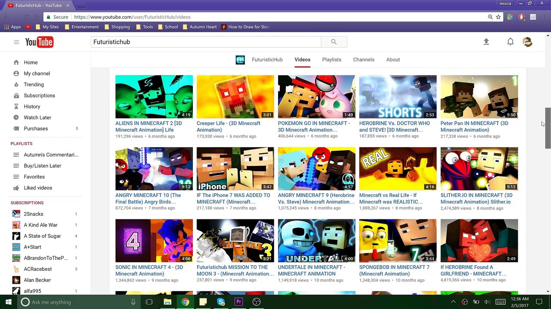Click the Chrome icon on the taskbar

click(x=185, y=302)
